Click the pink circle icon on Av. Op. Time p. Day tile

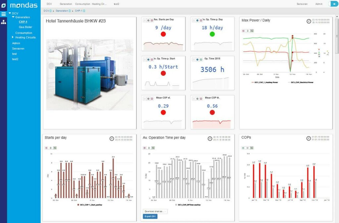201,20
